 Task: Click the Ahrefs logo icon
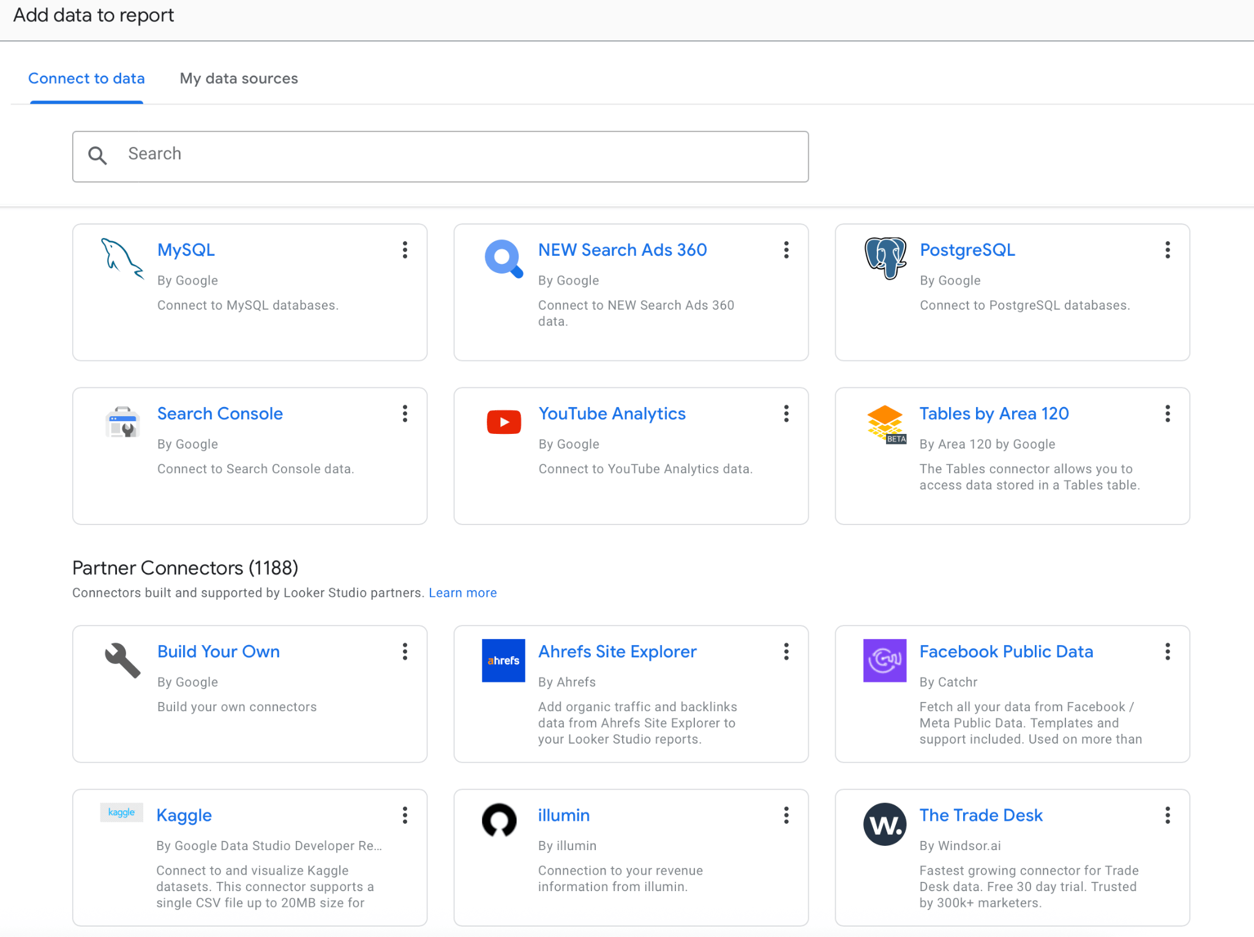503,660
